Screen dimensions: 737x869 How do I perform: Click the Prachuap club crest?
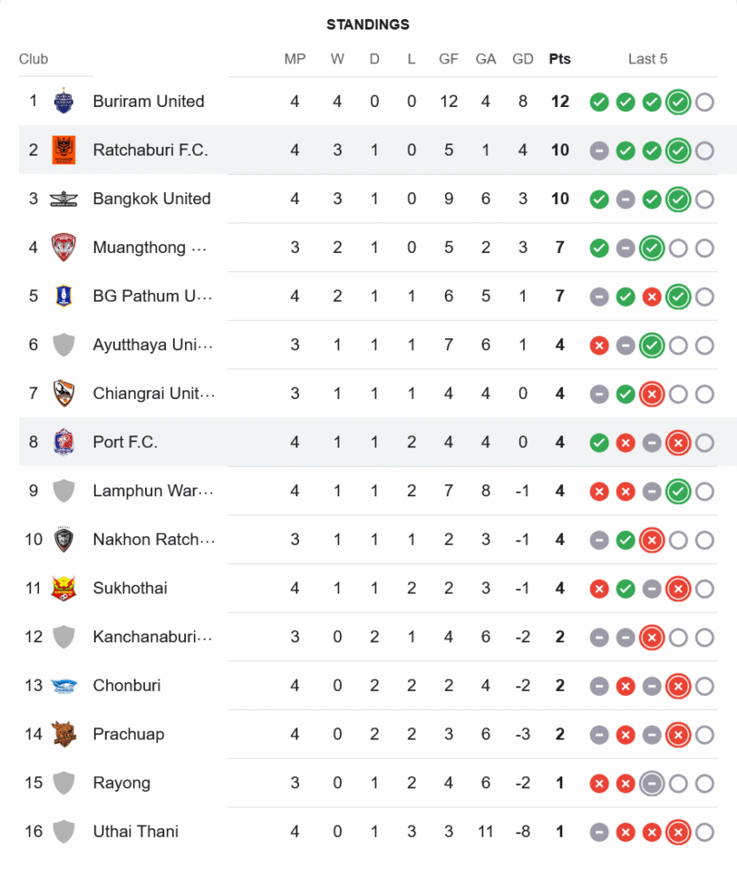click(63, 734)
